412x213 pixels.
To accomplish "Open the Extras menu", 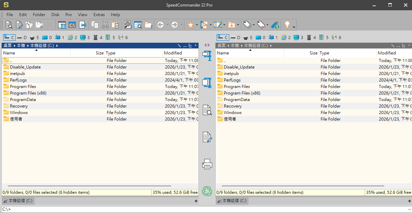I will (x=99, y=15).
